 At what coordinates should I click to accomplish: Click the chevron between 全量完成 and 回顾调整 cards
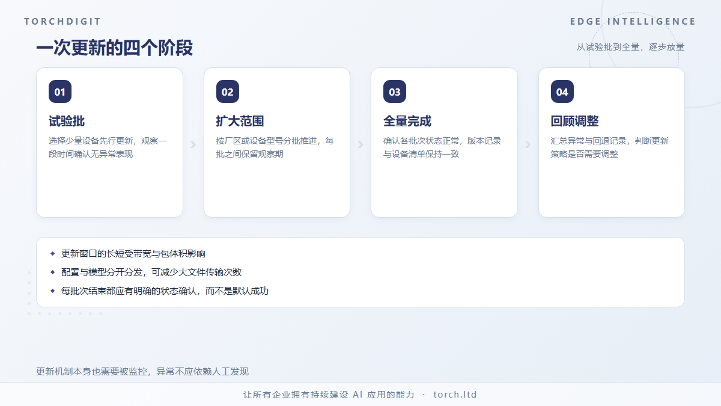(x=528, y=144)
